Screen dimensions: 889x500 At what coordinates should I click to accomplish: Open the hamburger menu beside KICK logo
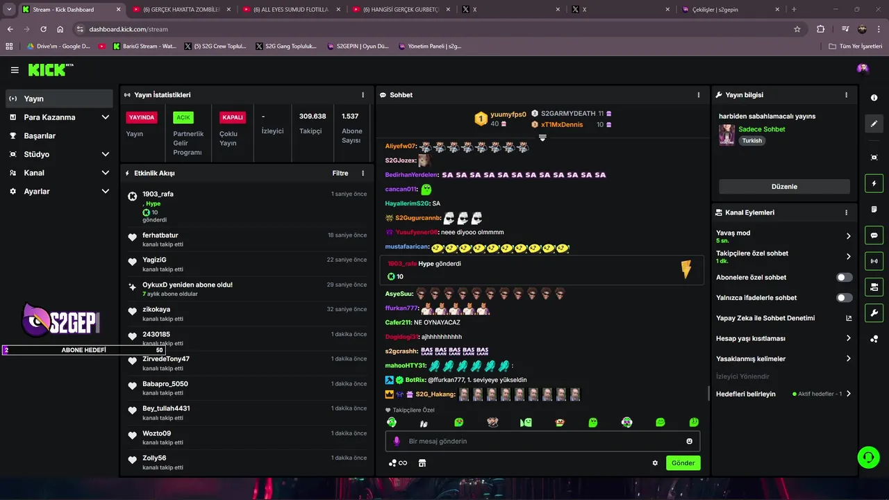click(15, 70)
